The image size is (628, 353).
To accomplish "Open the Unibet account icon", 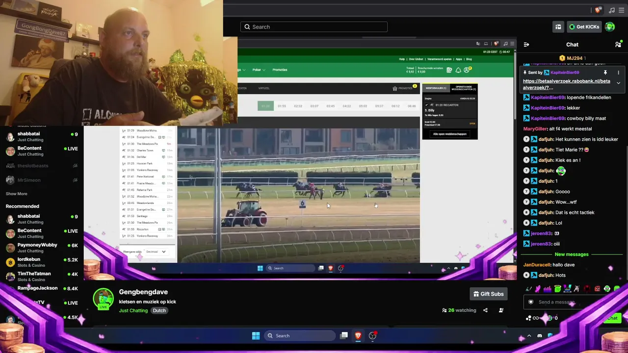I will (467, 70).
